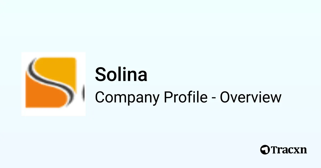Select the bold Solina heading

coord(121,75)
